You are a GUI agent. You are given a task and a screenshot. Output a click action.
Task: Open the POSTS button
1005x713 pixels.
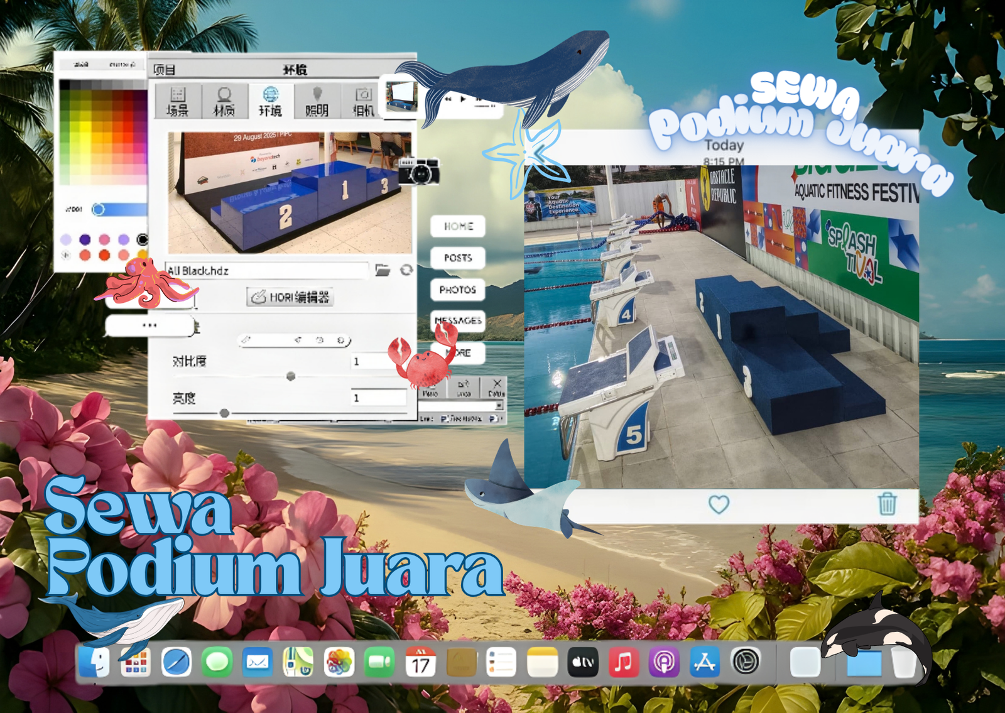click(x=458, y=258)
